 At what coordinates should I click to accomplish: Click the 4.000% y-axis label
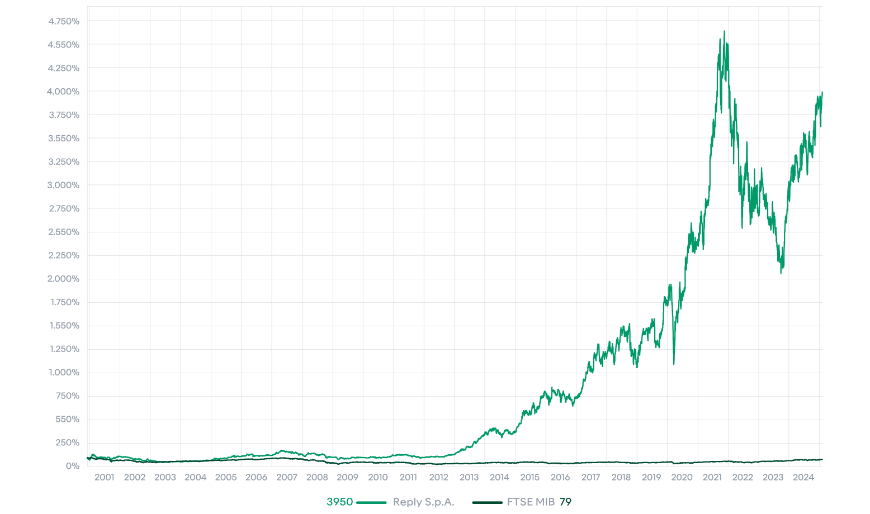coord(63,92)
